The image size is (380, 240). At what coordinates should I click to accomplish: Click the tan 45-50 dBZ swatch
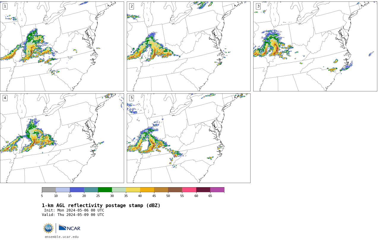(161, 190)
